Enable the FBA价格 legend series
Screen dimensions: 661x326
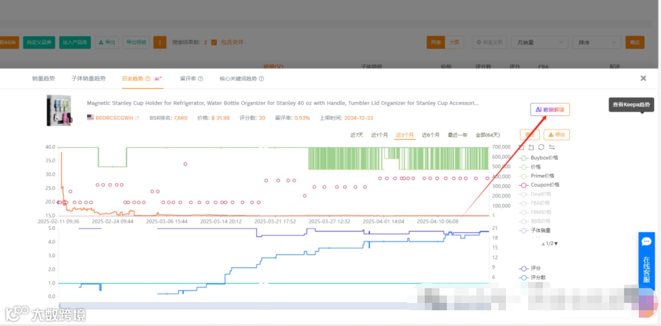click(535, 203)
